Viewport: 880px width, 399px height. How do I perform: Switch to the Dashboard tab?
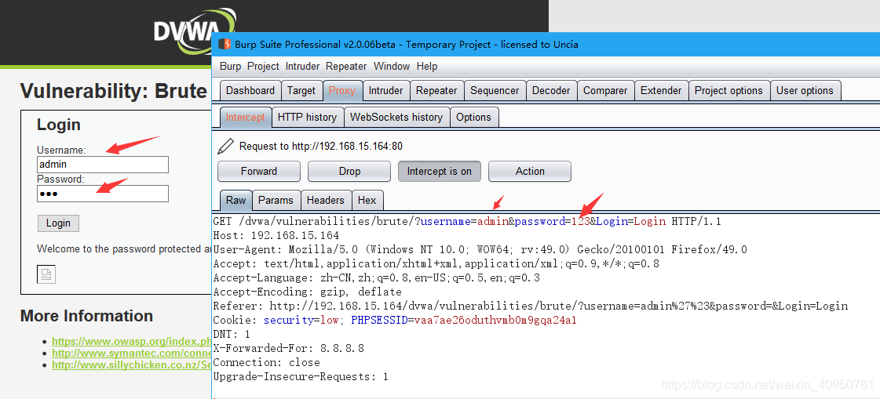coord(250,91)
